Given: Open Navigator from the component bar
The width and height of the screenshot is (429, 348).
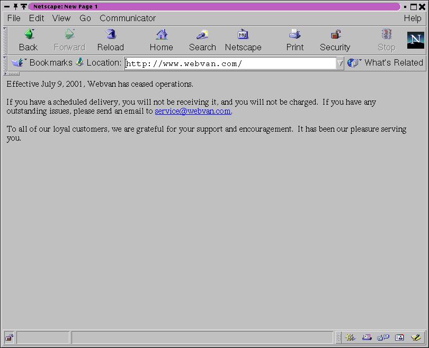Looking at the screenshot, I should tap(350, 337).
